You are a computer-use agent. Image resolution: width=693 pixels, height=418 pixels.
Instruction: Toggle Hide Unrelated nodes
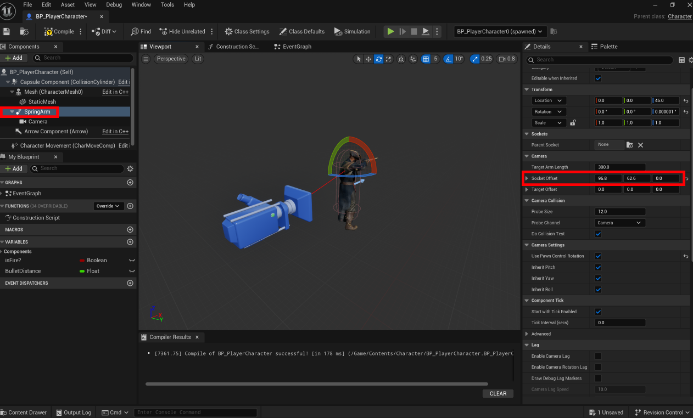pos(182,32)
